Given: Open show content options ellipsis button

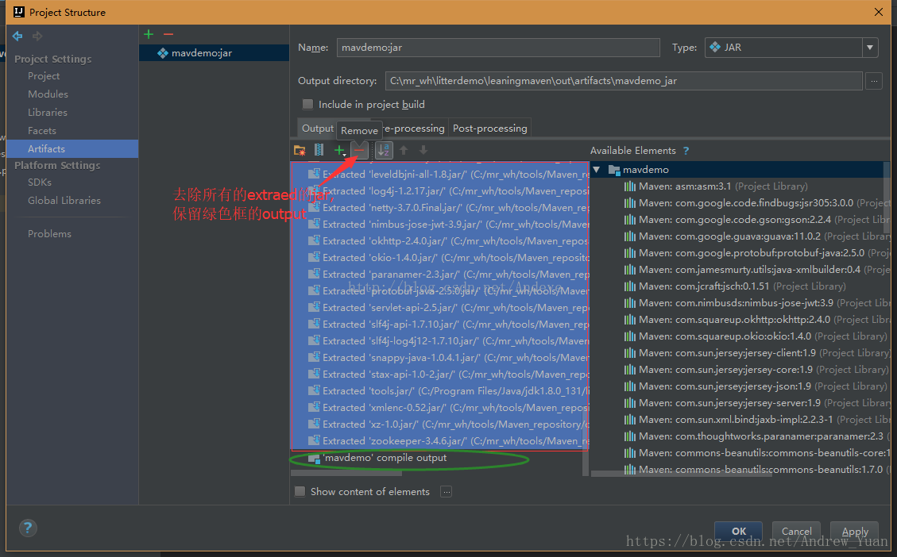Looking at the screenshot, I should (447, 492).
